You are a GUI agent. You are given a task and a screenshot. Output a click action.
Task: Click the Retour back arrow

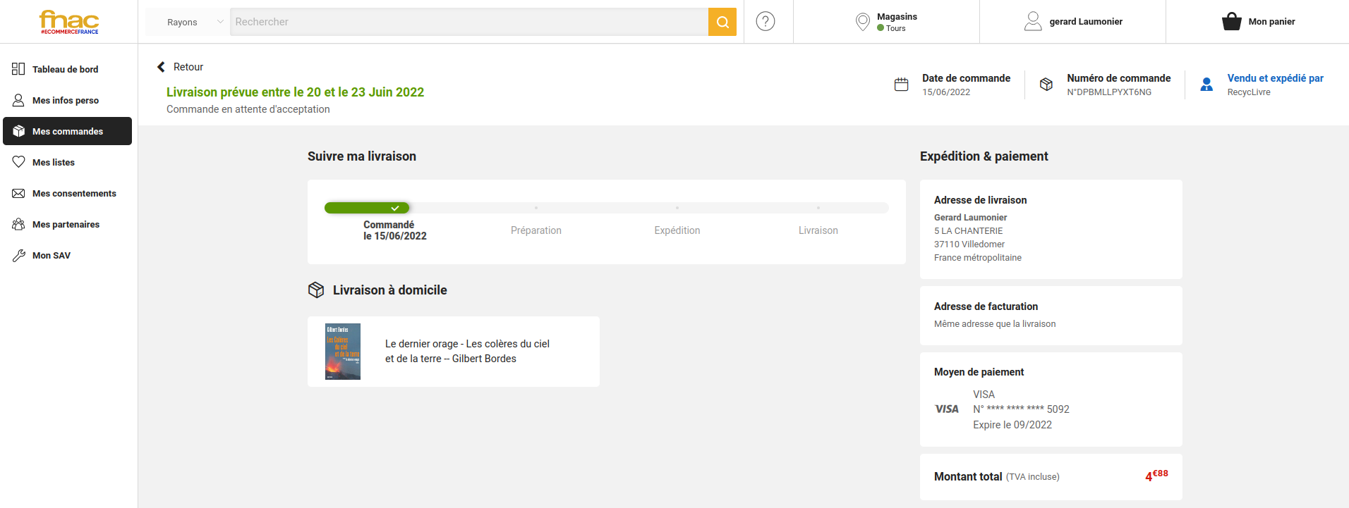click(161, 67)
